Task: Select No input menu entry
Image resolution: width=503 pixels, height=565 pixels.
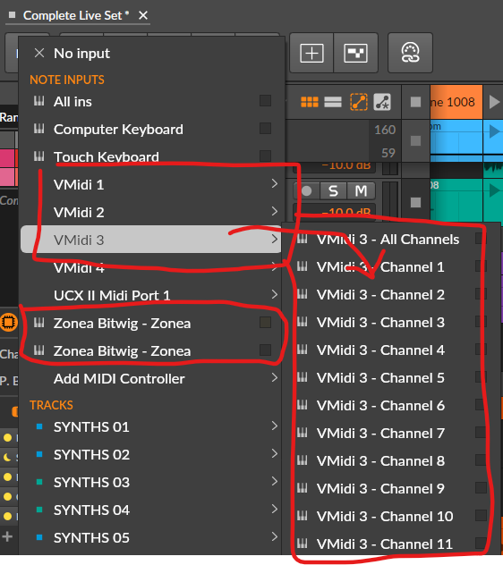Action: click(151, 54)
